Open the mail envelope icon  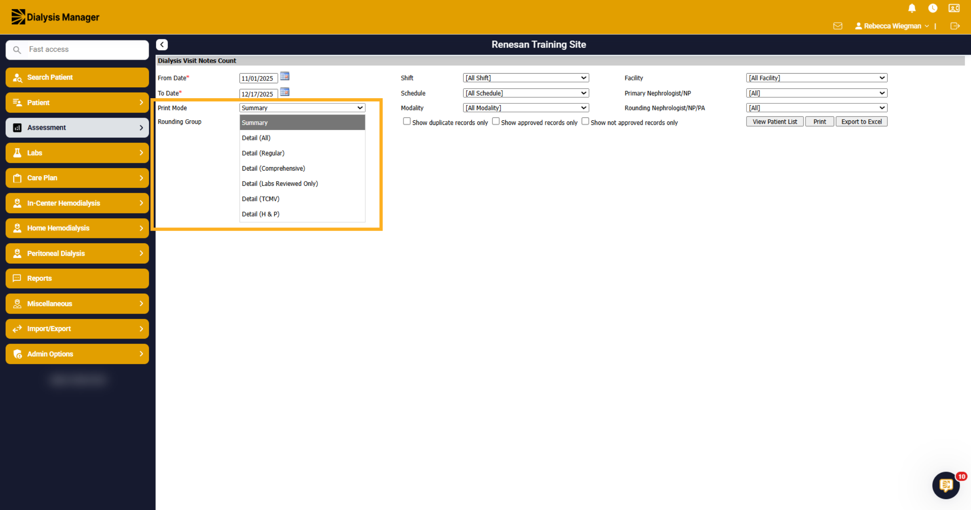pyautogui.click(x=837, y=26)
